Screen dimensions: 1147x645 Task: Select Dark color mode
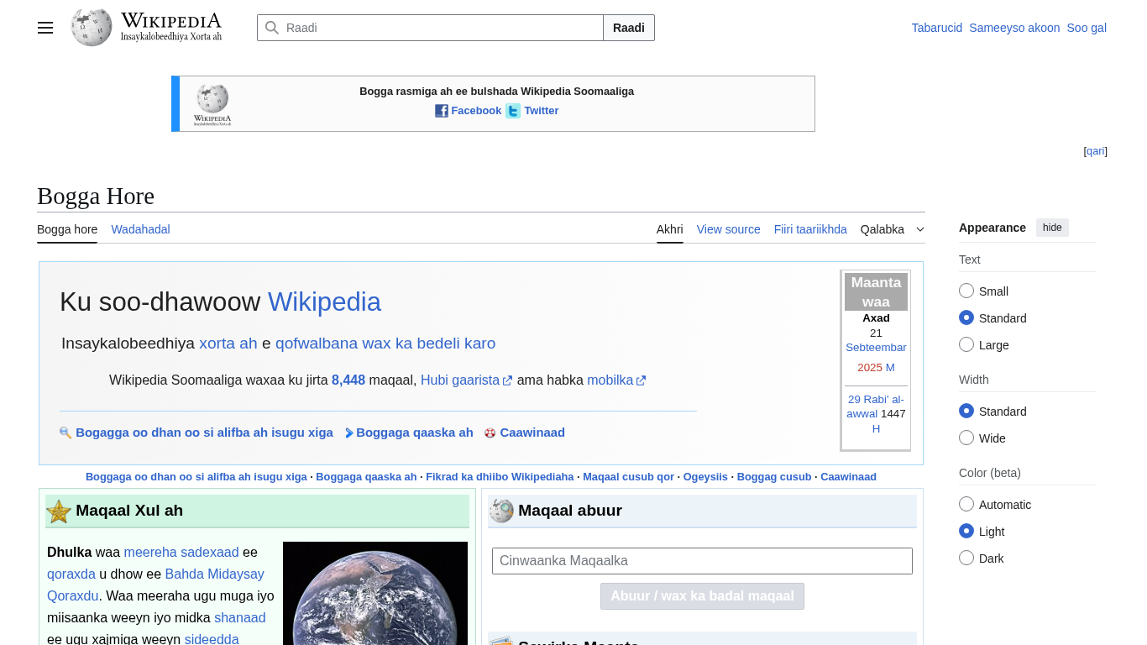coord(966,558)
